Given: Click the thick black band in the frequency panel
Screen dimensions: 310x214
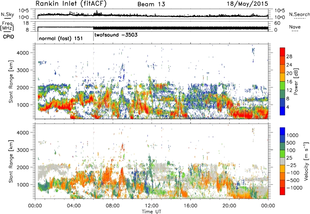Looking at the screenshot, I should 181,28.
